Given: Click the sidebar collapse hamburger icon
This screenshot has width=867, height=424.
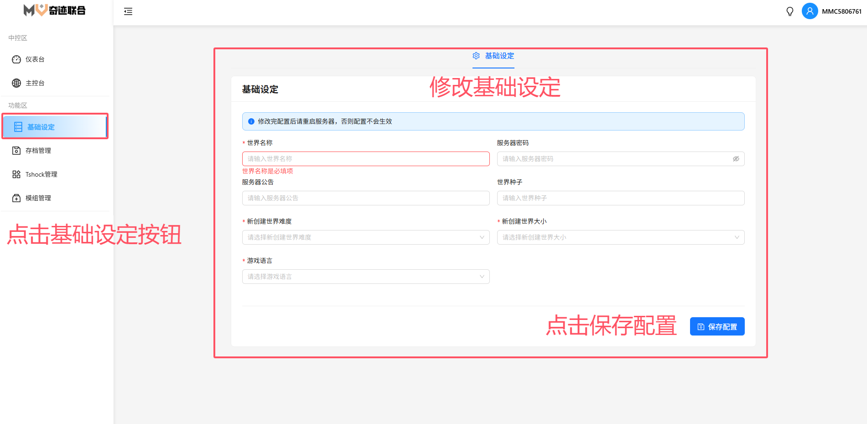Looking at the screenshot, I should pos(128,11).
